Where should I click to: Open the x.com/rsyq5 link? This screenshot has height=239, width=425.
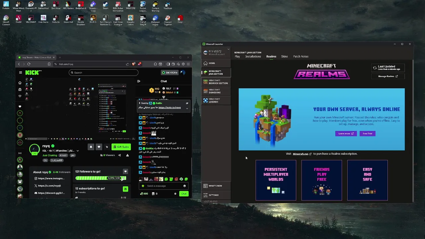click(47, 186)
